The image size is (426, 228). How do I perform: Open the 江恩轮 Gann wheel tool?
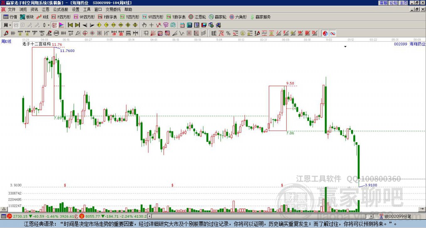(x=197, y=17)
